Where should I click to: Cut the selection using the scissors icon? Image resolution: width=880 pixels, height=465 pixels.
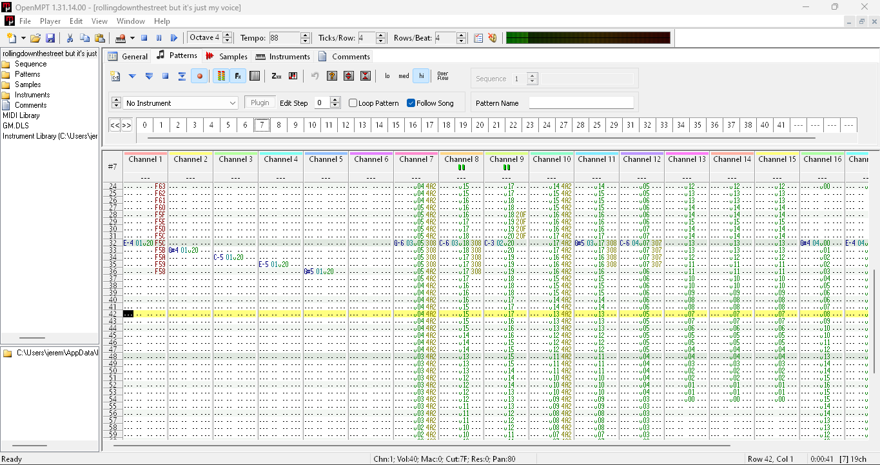[70, 38]
